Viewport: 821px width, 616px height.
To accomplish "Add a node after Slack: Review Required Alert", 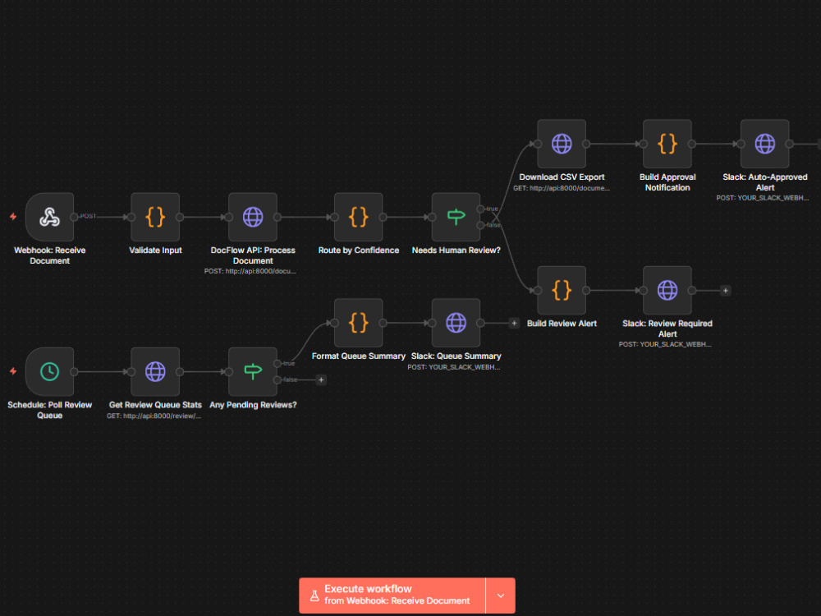I will 725,290.
